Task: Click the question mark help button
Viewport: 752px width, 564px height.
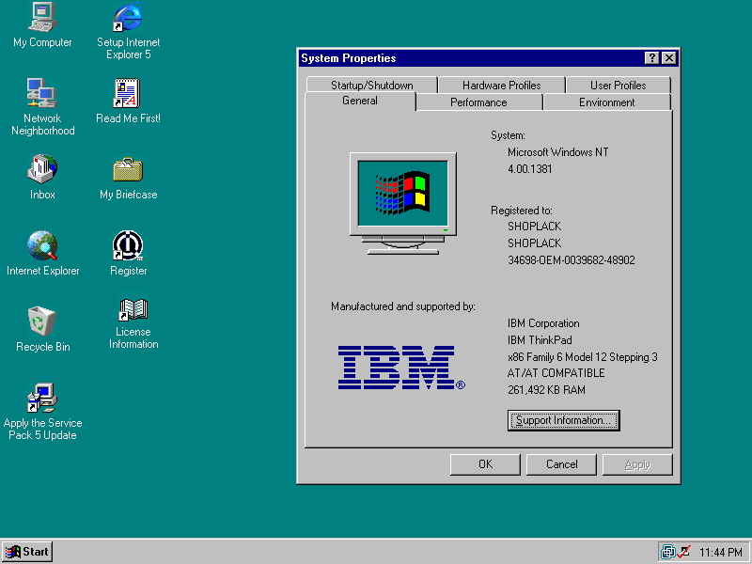Action: (x=651, y=58)
